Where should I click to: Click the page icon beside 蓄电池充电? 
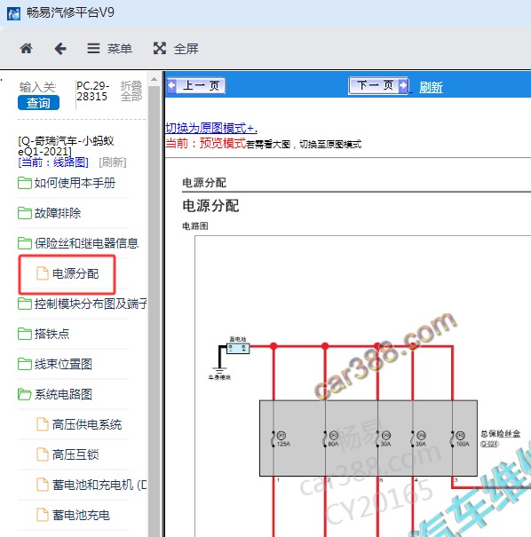(x=43, y=515)
